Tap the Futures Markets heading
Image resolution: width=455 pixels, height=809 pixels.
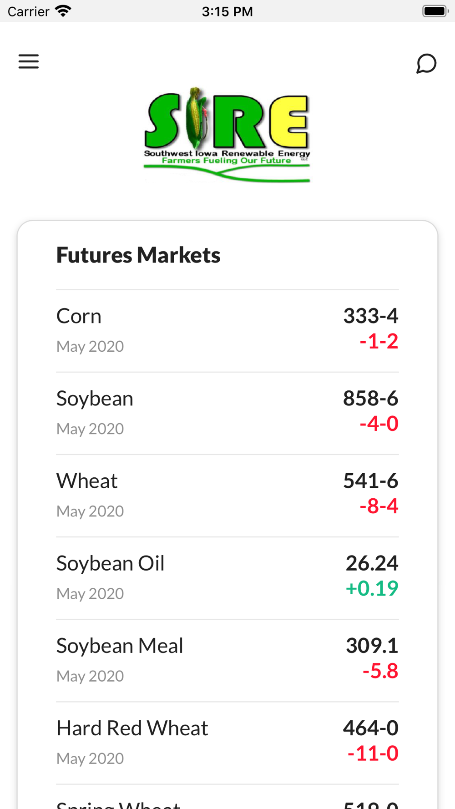point(138,255)
